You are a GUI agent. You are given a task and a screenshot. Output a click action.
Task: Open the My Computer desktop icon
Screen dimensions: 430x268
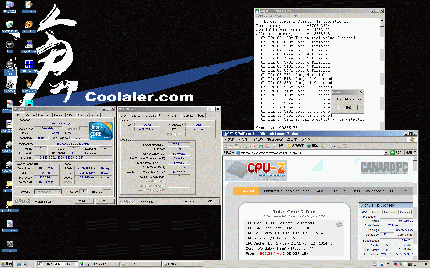[9, 7]
